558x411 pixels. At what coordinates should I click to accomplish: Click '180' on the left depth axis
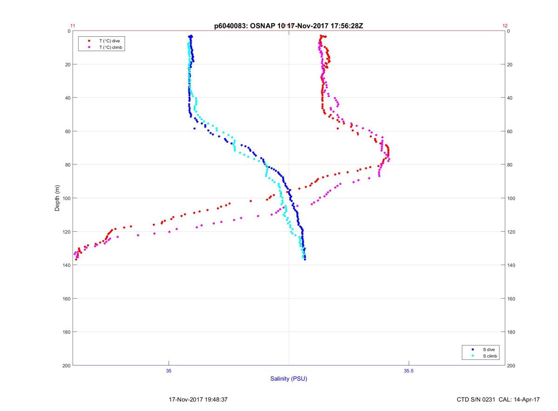pos(66,332)
